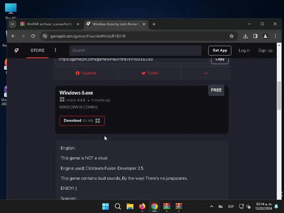Share the game on Facebook
Image resolution: width=284 pixels, height=213 pixels.
click(86, 73)
